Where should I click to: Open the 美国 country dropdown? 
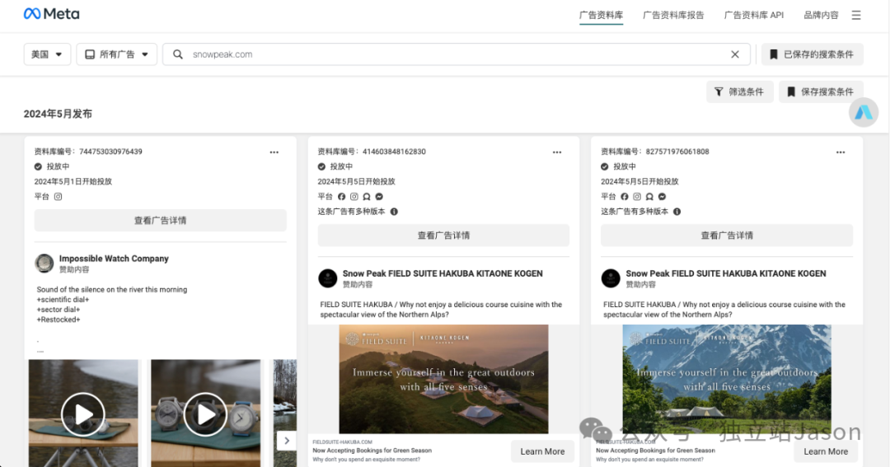coord(47,54)
